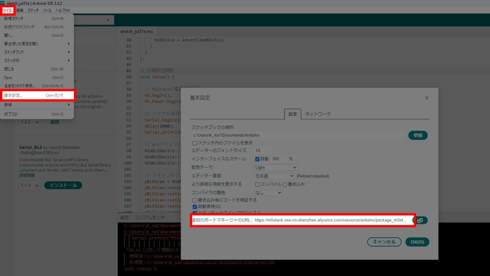Open the コンパイラの警告 dropdown
This screenshot has width=490, height=276.
(x=268, y=193)
